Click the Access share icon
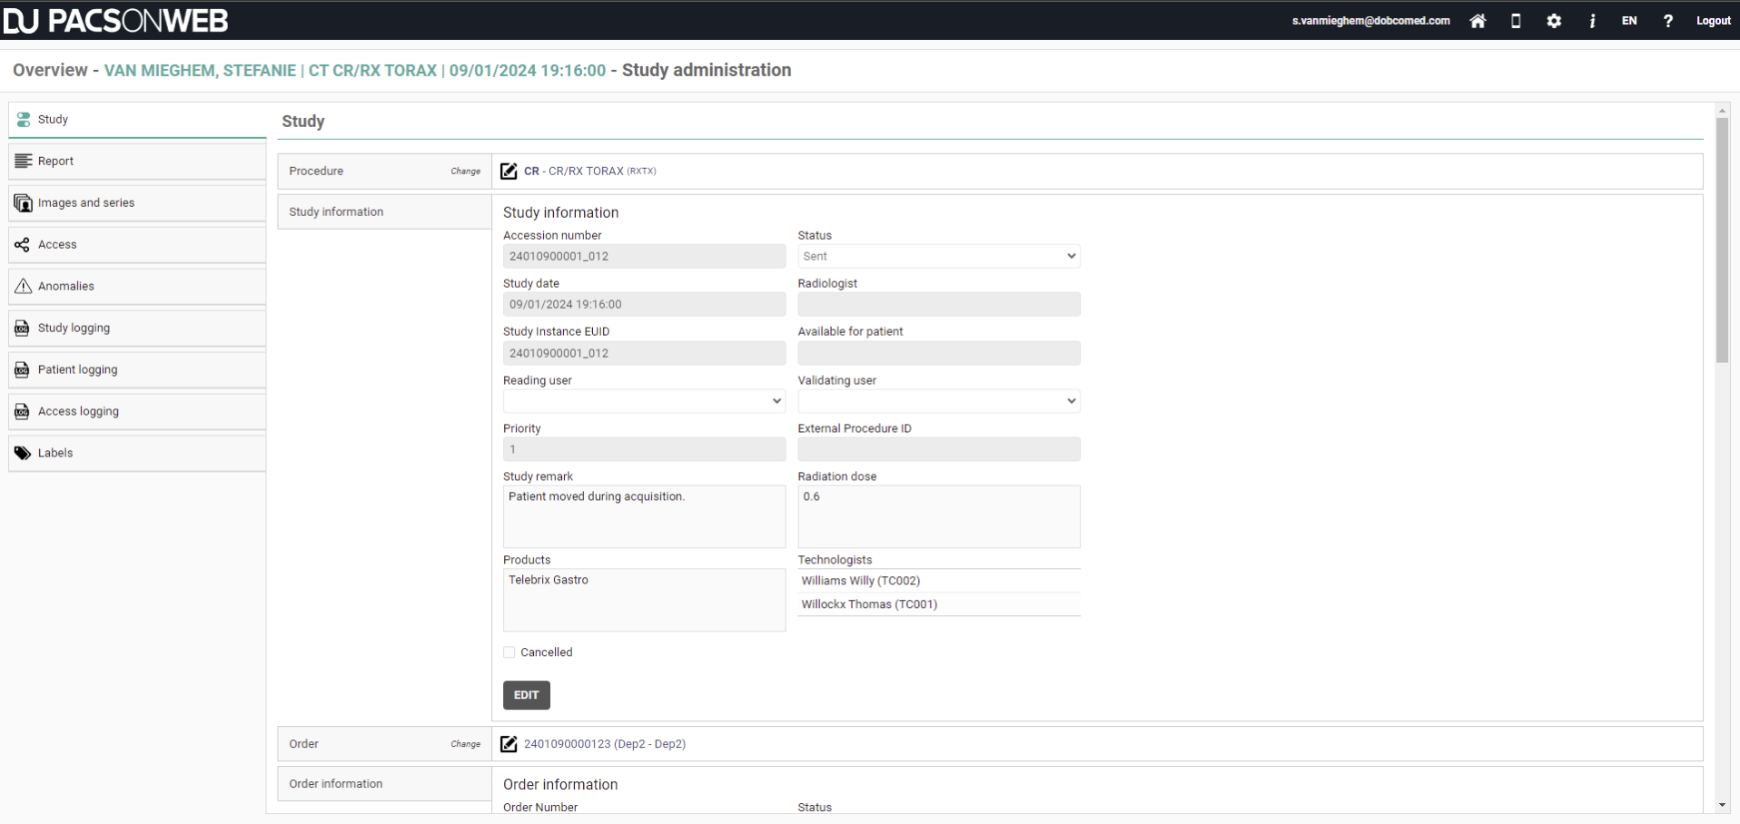 [23, 245]
